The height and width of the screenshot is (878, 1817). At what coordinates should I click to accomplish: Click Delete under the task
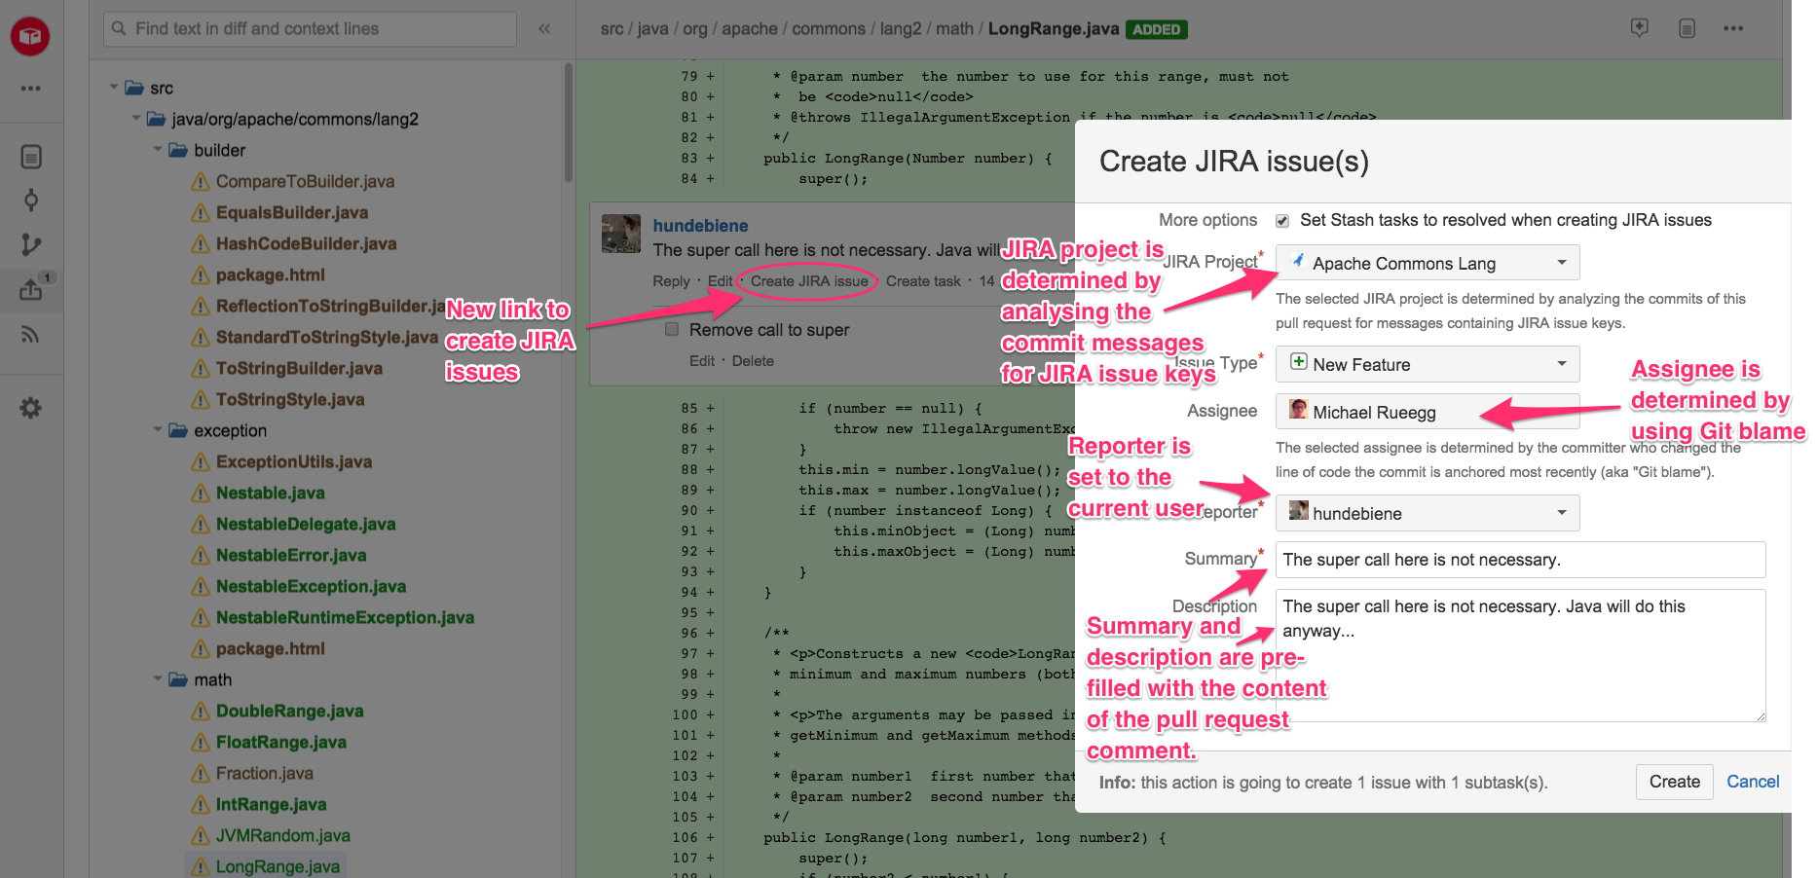coord(753,361)
